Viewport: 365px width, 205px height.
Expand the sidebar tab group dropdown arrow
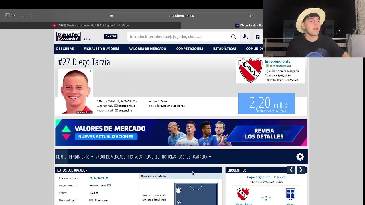14,16
